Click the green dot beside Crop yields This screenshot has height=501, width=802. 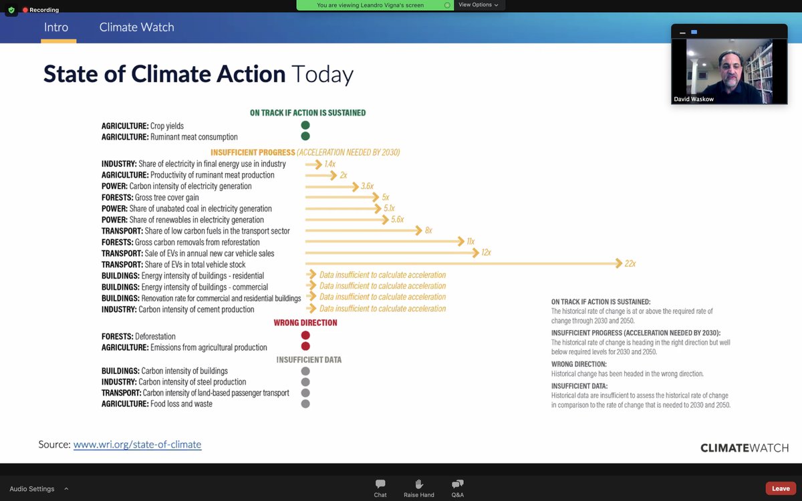(x=305, y=126)
